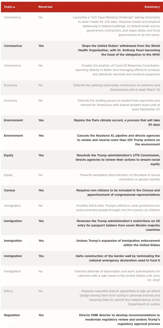Screen dimensions: 163x328
Task: Select the 100 Days Masking Challenge row
Action: tap(81, 26)
